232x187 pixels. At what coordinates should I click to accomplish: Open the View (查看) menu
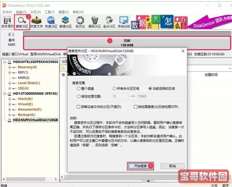point(64,12)
